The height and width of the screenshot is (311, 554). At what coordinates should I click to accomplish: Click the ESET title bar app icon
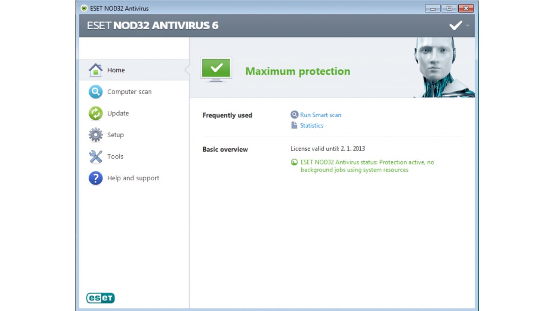pos(84,8)
